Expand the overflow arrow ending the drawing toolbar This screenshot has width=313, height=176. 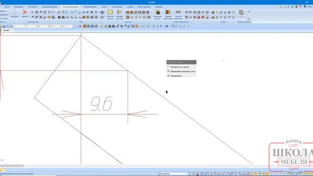coord(188,26)
